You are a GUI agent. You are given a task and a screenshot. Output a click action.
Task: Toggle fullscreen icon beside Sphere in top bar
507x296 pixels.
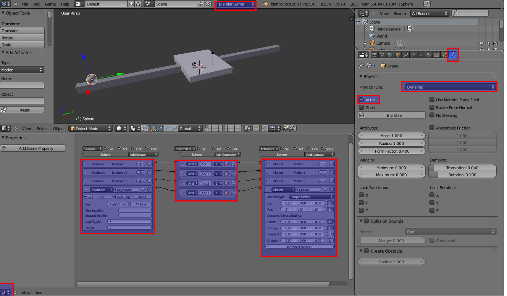(x=427, y=4)
